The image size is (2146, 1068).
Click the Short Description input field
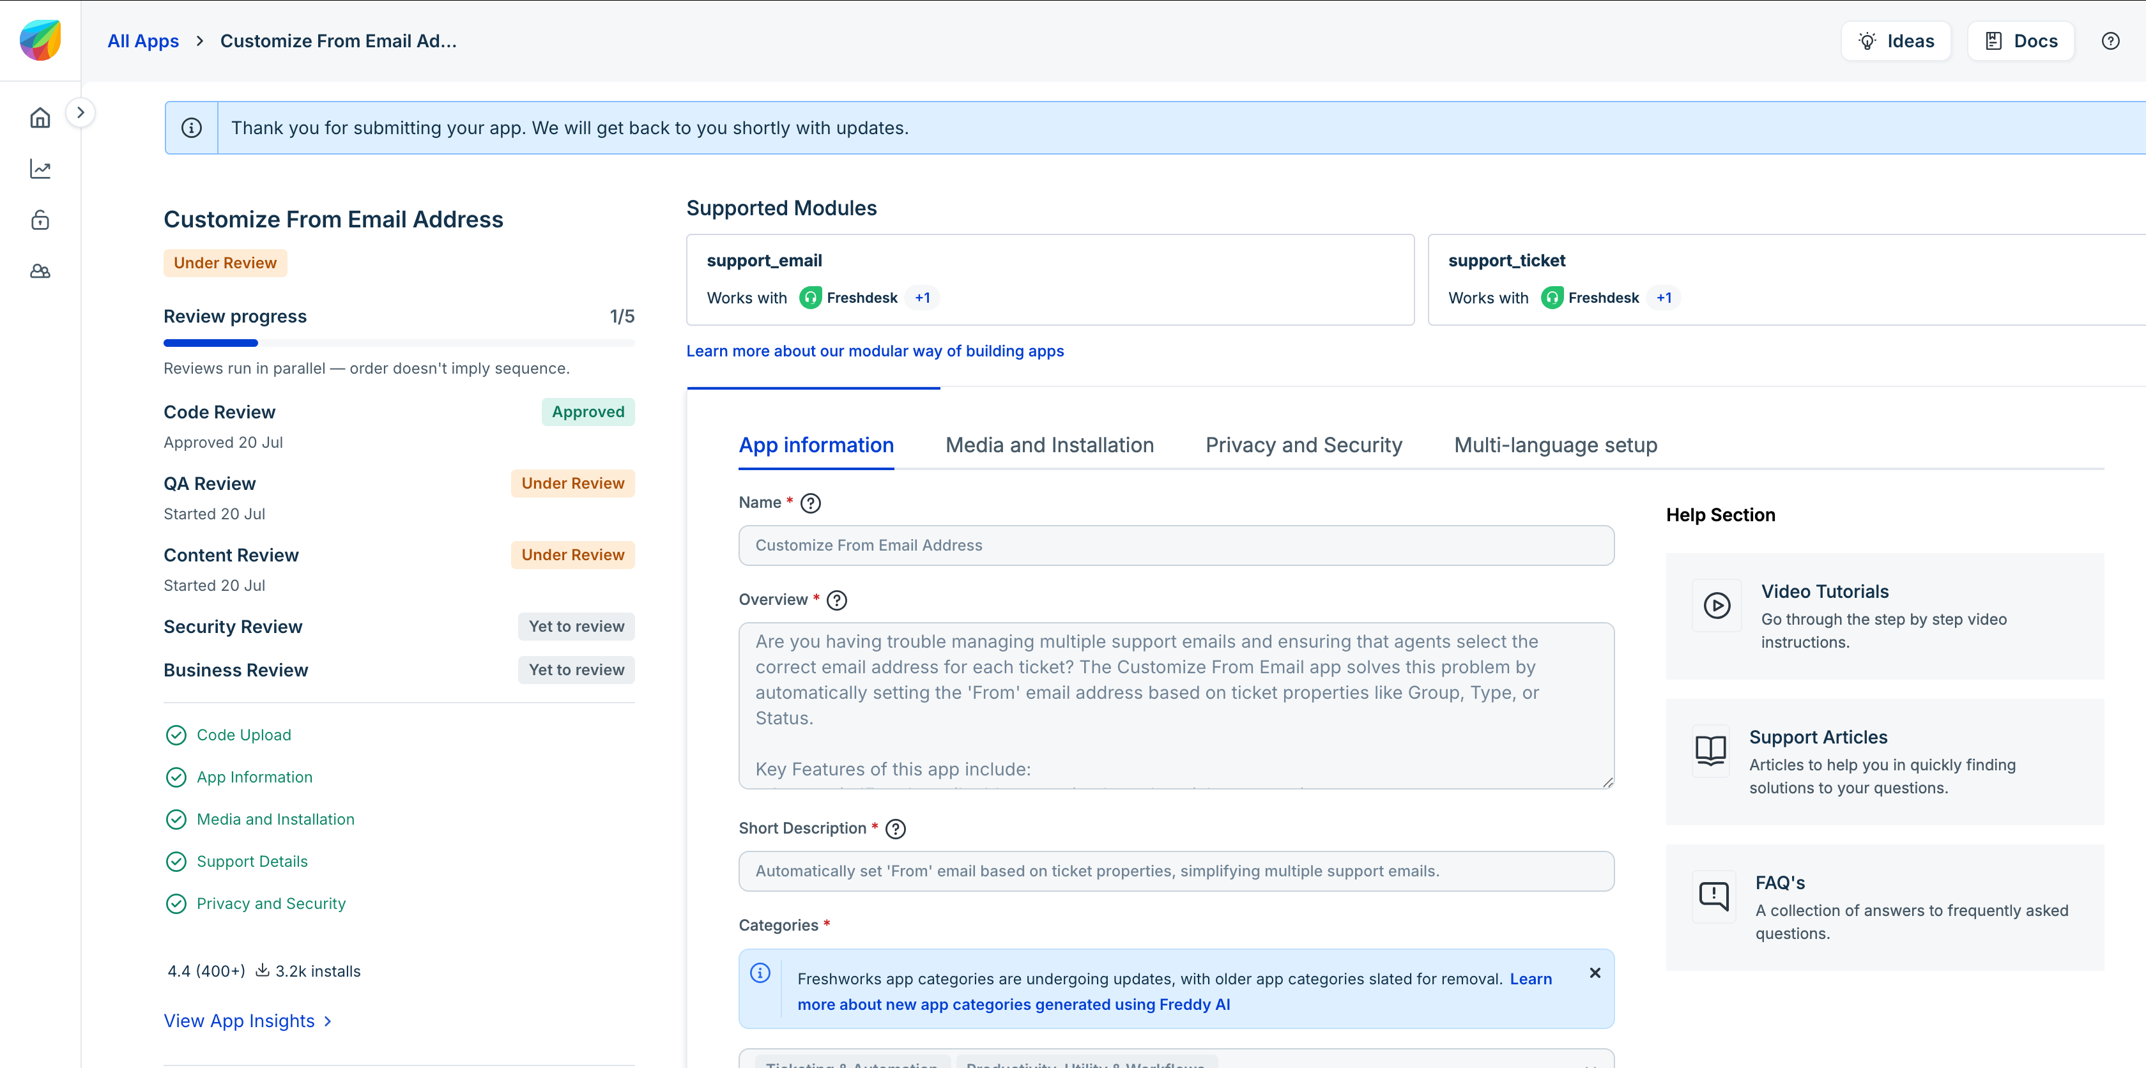tap(1176, 871)
